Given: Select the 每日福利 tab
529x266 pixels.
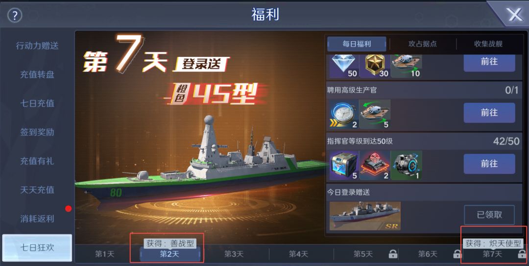Looking at the screenshot, I should 357,44.
